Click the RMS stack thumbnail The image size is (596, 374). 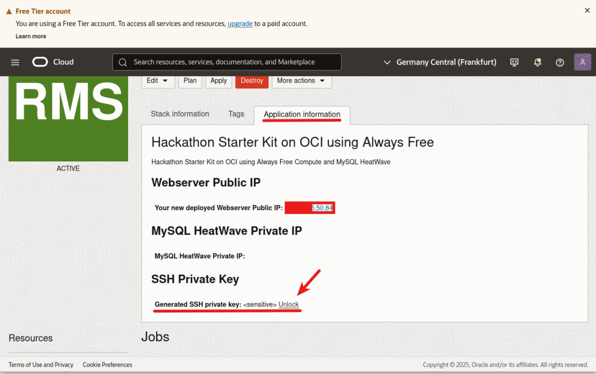tap(69, 118)
